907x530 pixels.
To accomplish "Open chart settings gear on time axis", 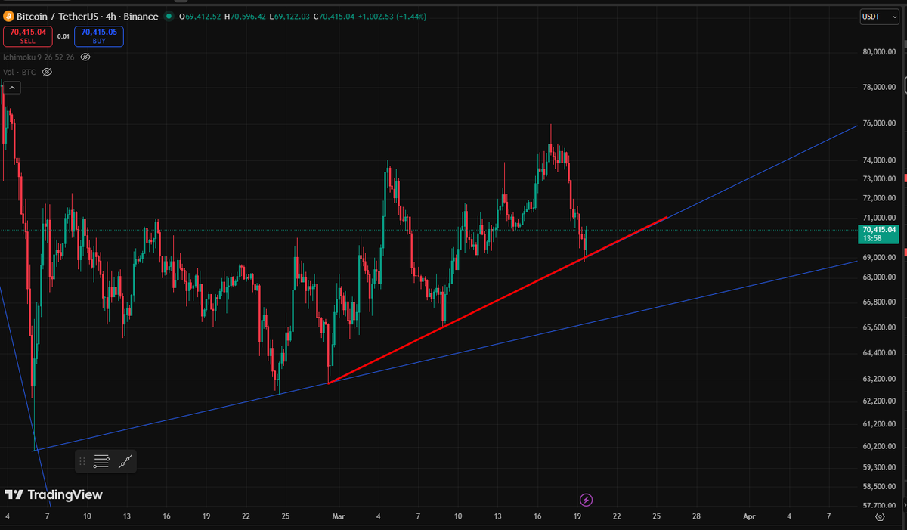I will [880, 516].
